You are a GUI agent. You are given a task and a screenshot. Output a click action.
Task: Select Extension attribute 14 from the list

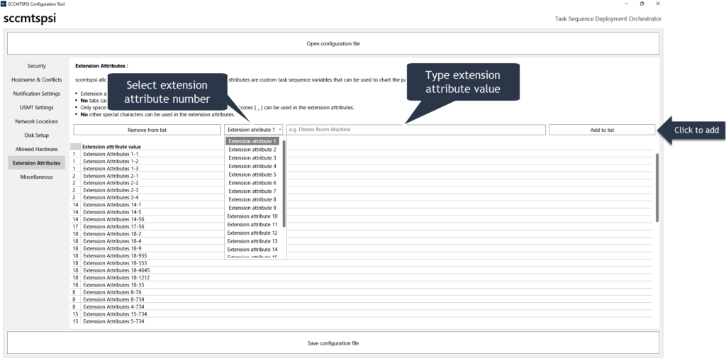coord(253,250)
